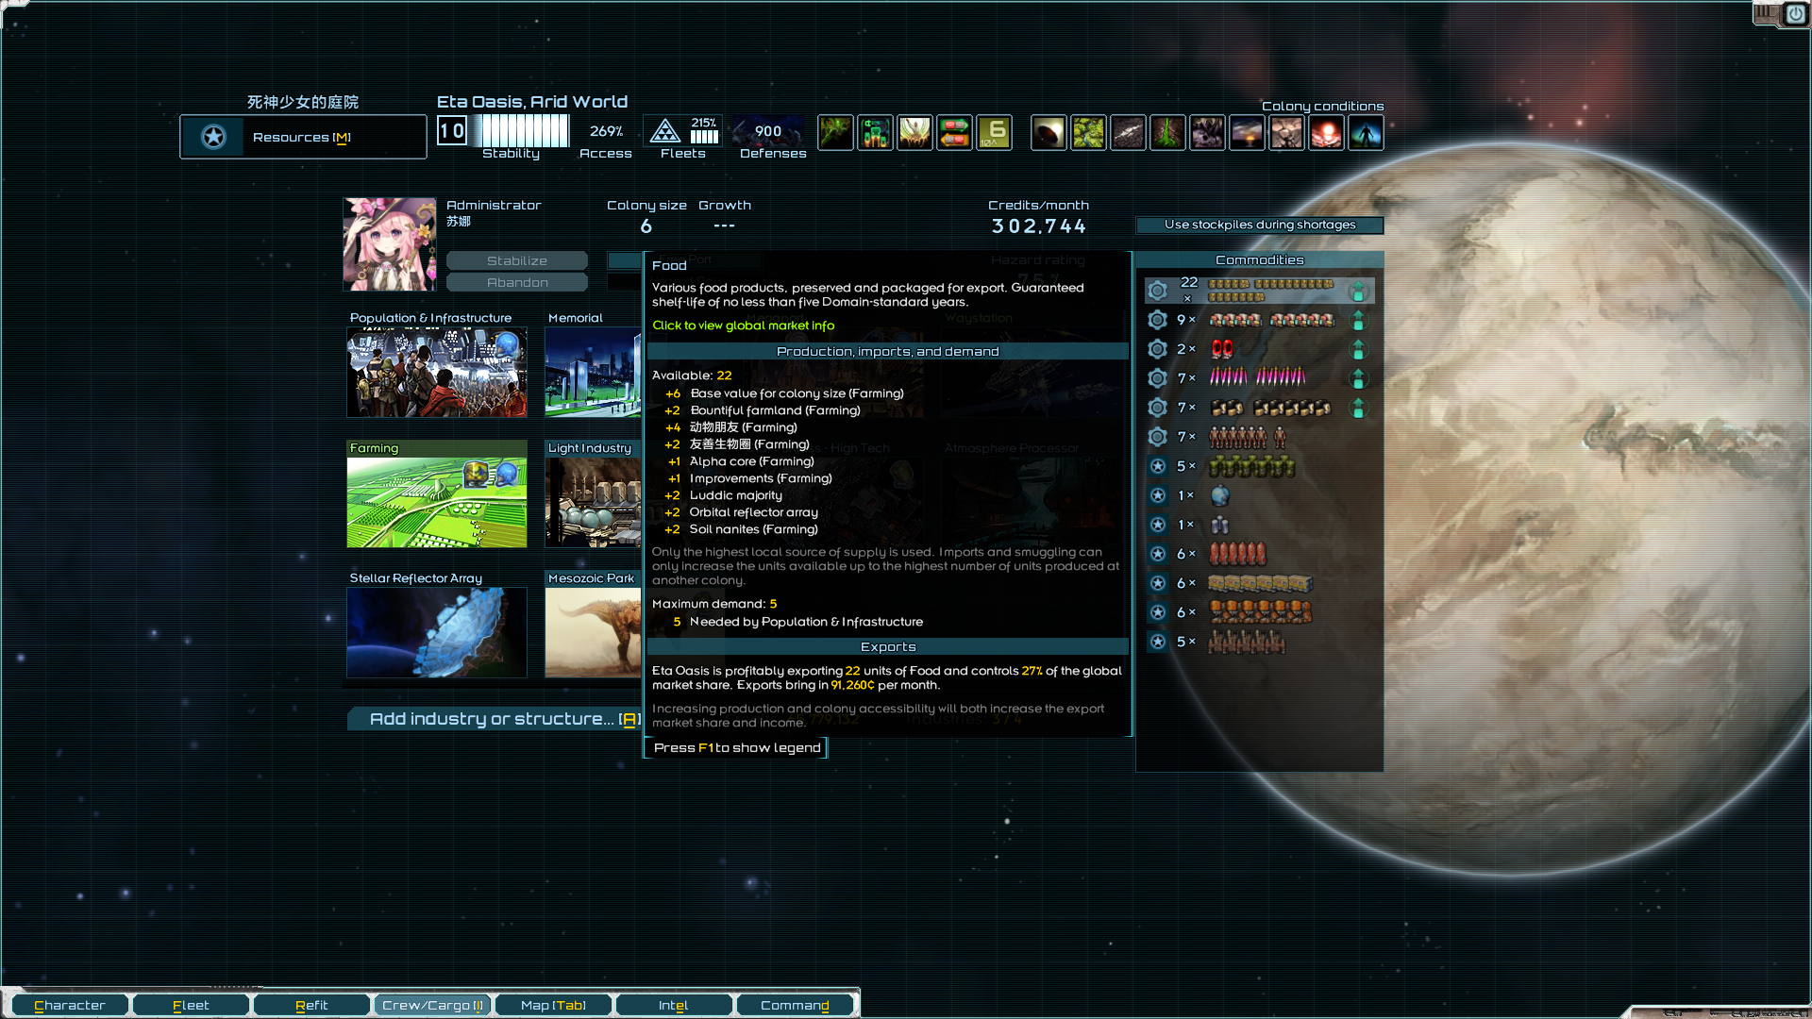1812x1019 pixels.
Task: Open the Food commodity gear icon
Action: point(1157,290)
